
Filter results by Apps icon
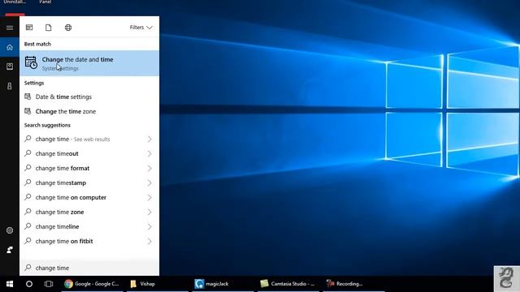point(29,28)
